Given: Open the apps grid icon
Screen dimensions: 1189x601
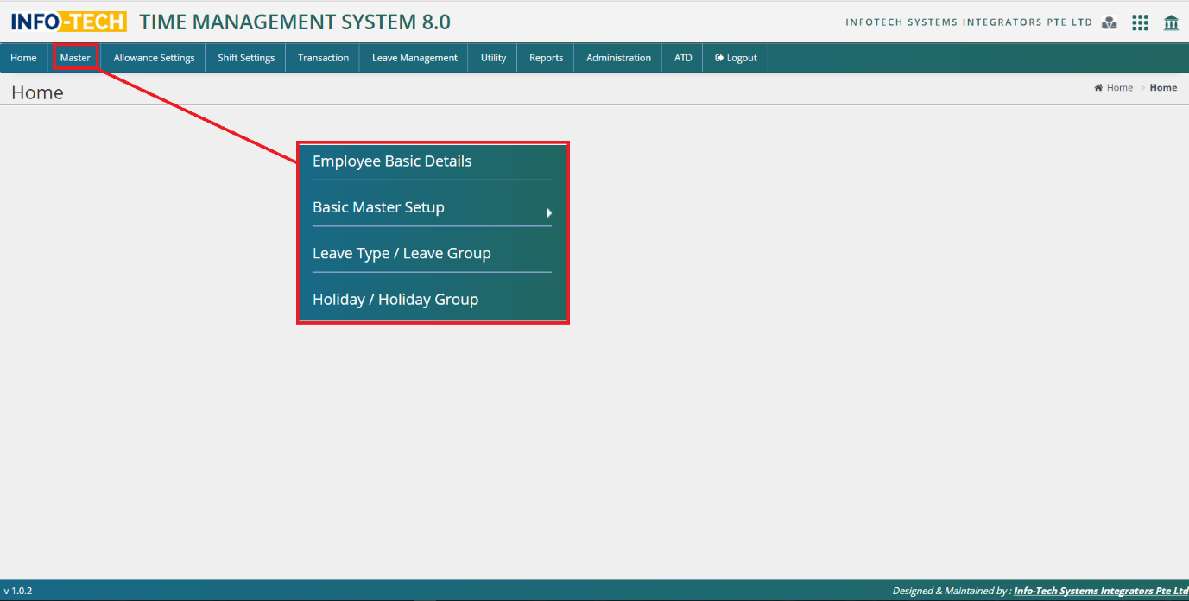Looking at the screenshot, I should pyautogui.click(x=1140, y=23).
